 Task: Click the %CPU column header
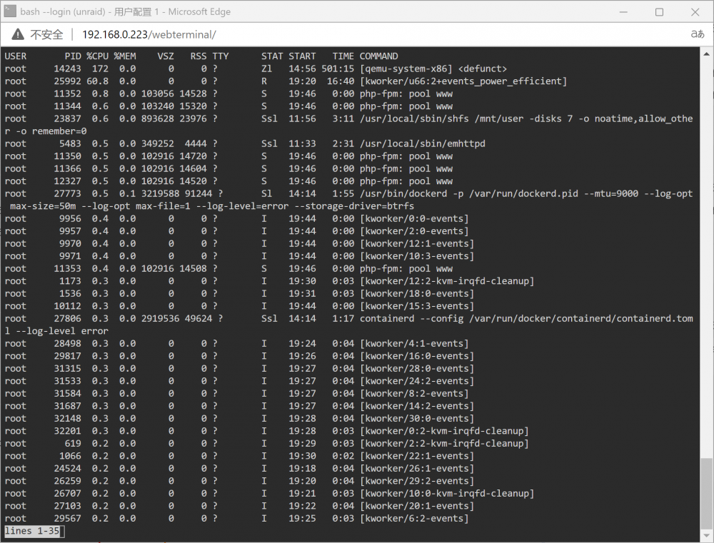click(x=97, y=56)
